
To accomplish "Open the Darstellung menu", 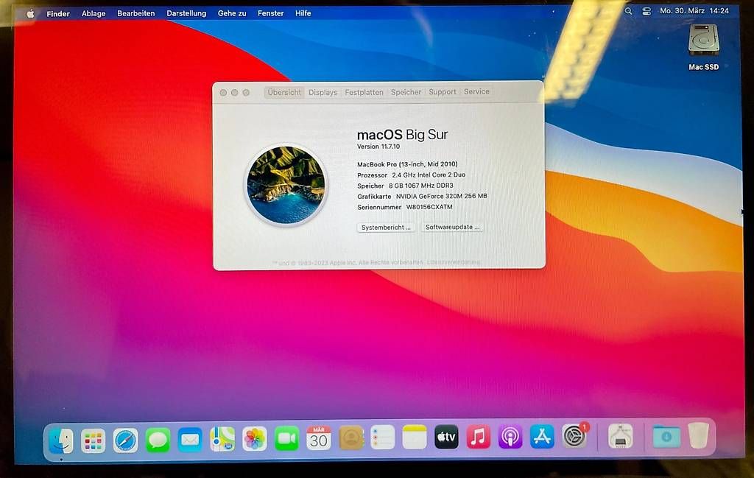I will pyautogui.click(x=186, y=13).
